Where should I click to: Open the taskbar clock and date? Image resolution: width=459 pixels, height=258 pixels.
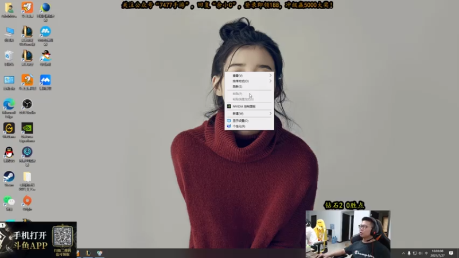(x=437, y=253)
